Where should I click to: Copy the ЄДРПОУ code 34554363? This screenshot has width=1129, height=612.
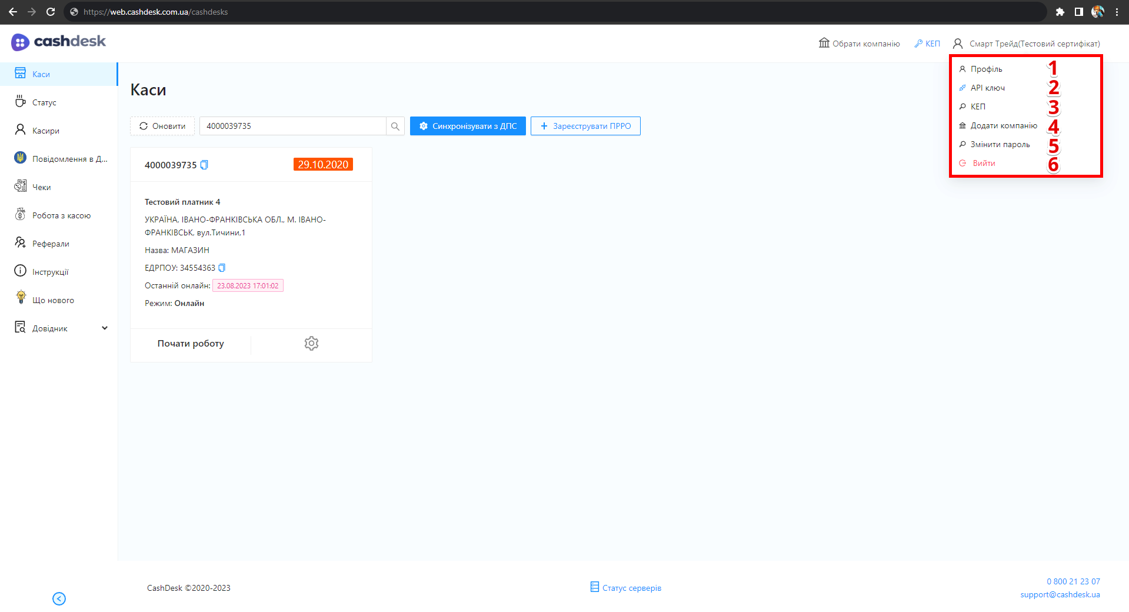click(x=222, y=268)
